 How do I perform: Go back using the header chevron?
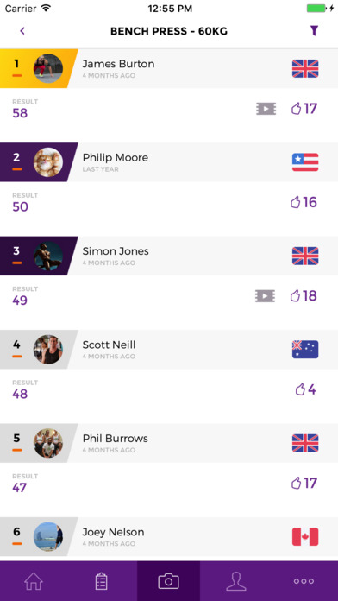[22, 31]
